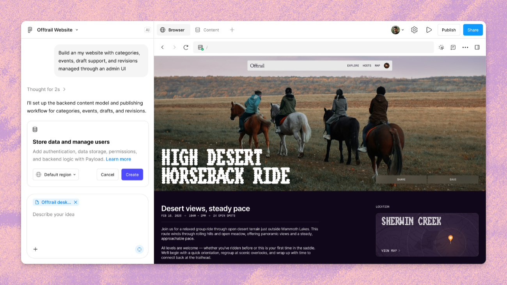This screenshot has height=285, width=507.
Task: Click the AI badge in the sidebar header
Action: pos(147,30)
